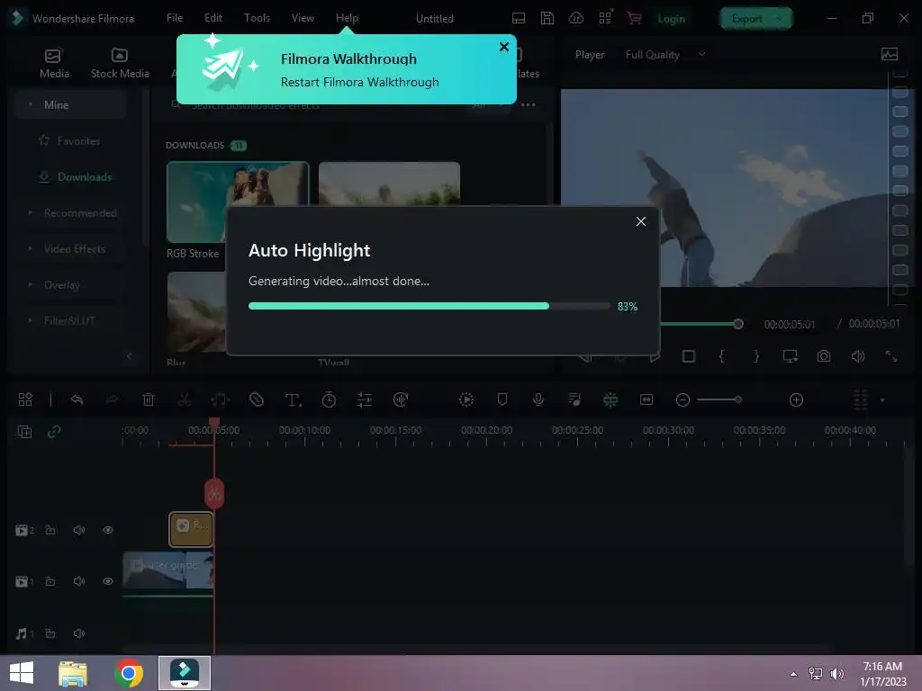This screenshot has height=691, width=922.
Task: Mute video track 2 speaker
Action: tap(79, 530)
